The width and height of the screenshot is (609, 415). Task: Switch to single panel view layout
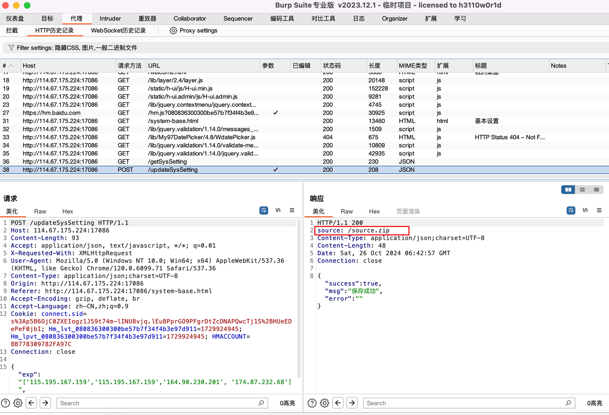(597, 190)
